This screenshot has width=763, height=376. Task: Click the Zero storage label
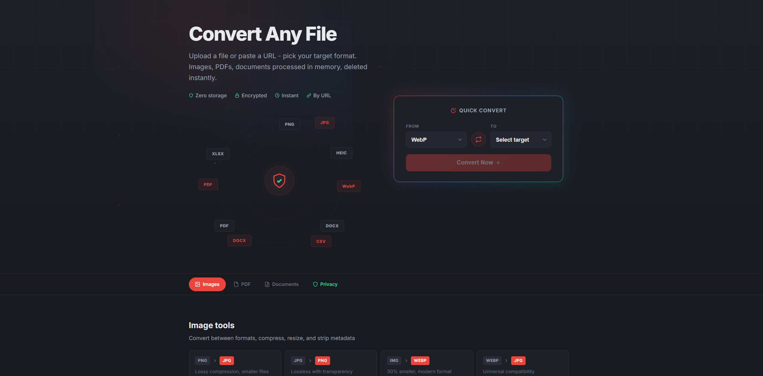click(211, 96)
